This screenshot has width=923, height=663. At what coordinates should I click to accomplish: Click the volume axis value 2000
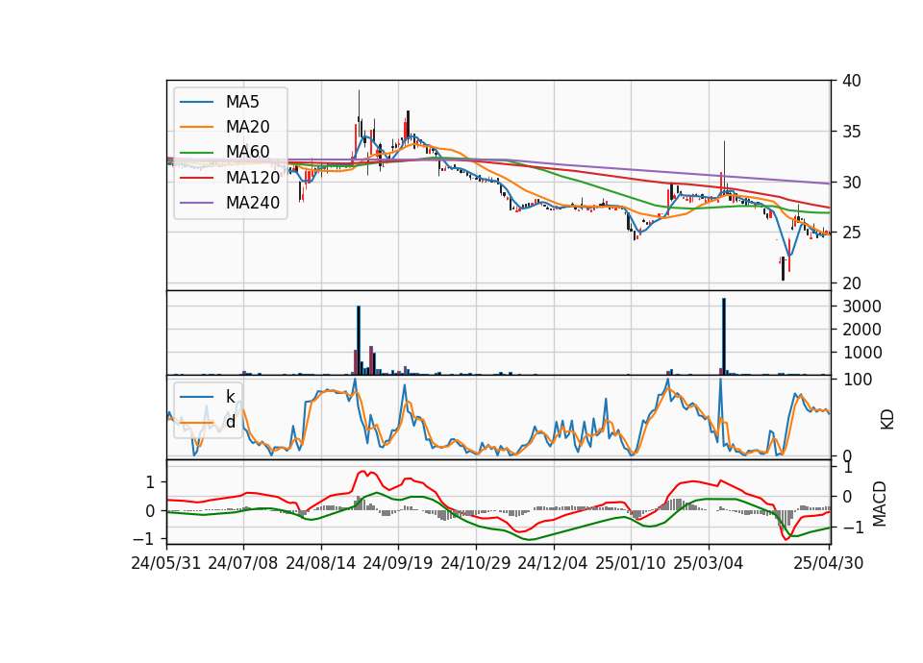coord(861,330)
